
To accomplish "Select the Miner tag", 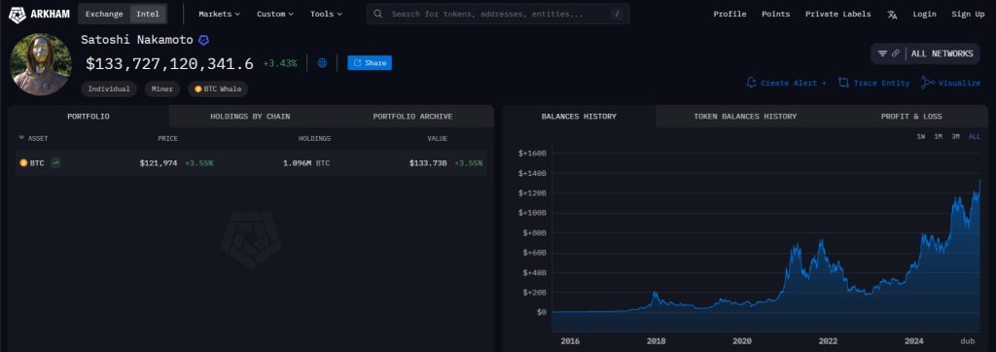I will coord(162,88).
